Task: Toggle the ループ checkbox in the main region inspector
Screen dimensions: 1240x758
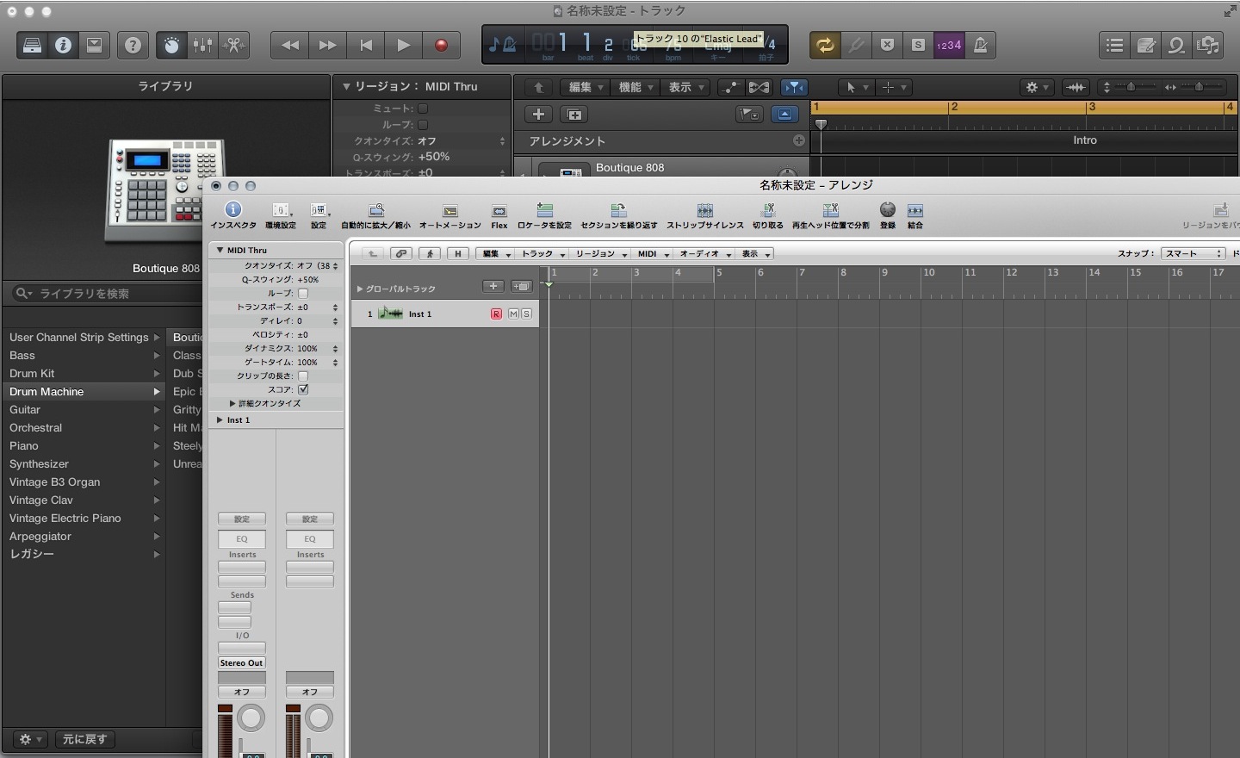Action: (423, 125)
